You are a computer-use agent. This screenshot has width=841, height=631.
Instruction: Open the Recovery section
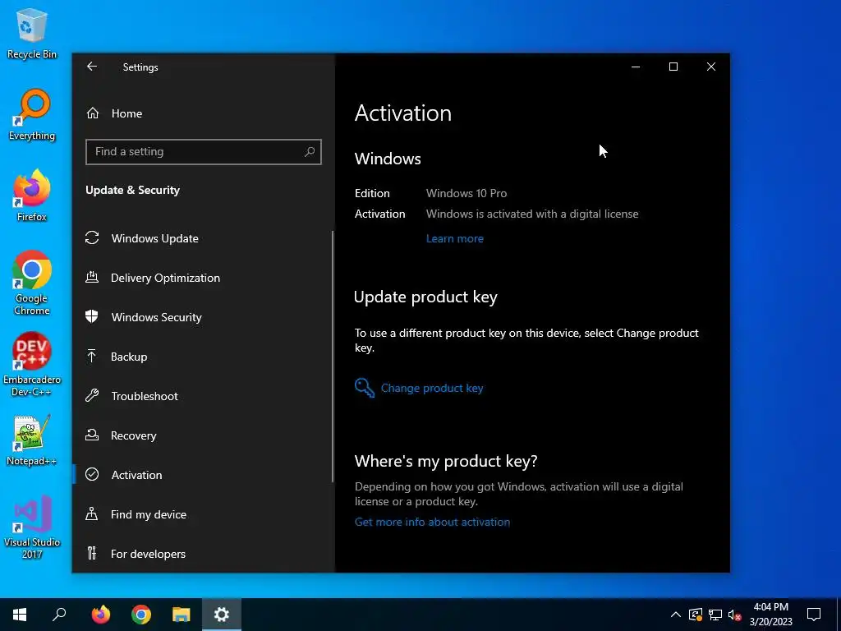134,435
